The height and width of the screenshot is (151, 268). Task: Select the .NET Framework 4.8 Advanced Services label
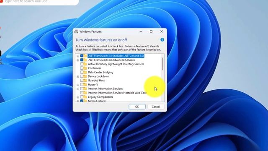pos(111,60)
